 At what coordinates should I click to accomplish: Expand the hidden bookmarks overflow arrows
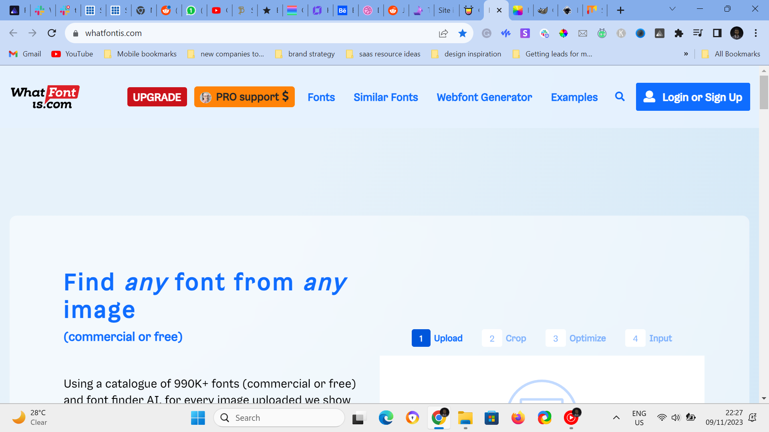[686, 54]
